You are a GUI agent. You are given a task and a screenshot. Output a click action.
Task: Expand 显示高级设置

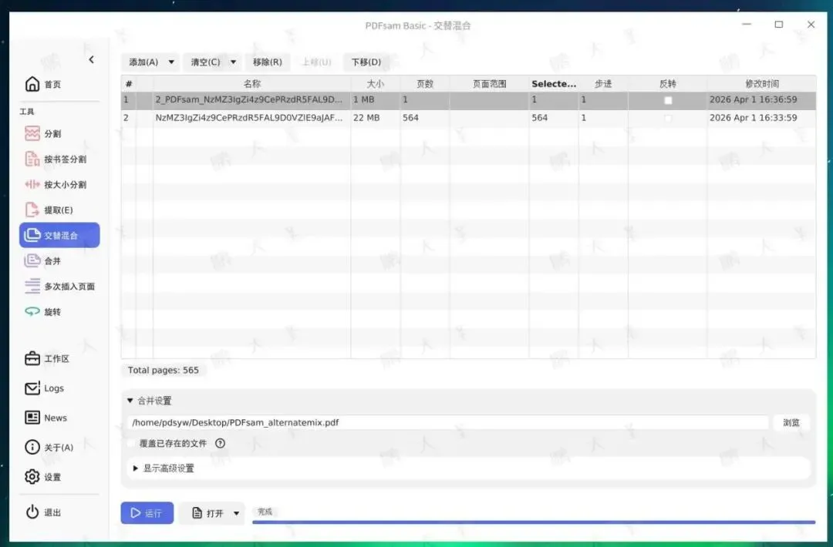[x=135, y=468]
